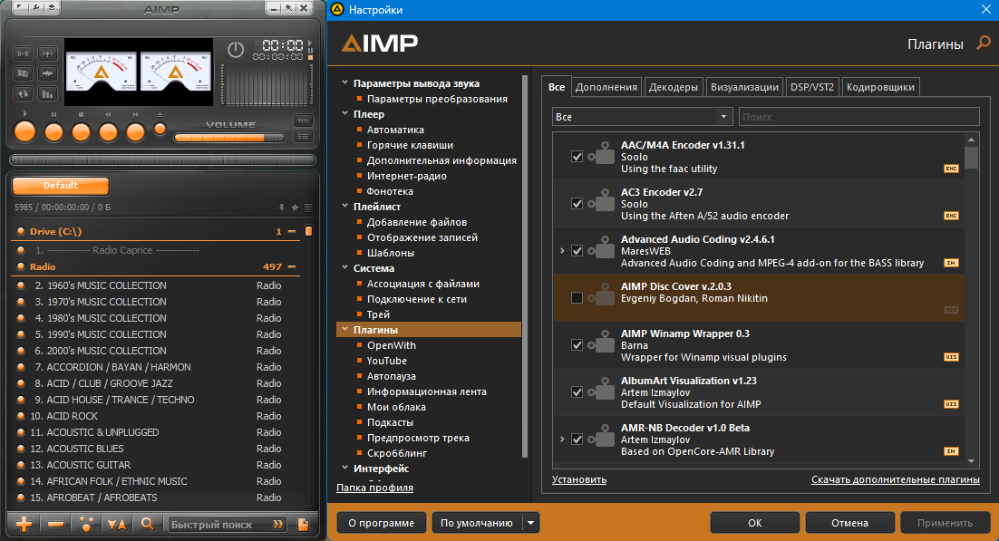Open the Все filter dropdown
This screenshot has height=541, width=999.
pos(642,117)
